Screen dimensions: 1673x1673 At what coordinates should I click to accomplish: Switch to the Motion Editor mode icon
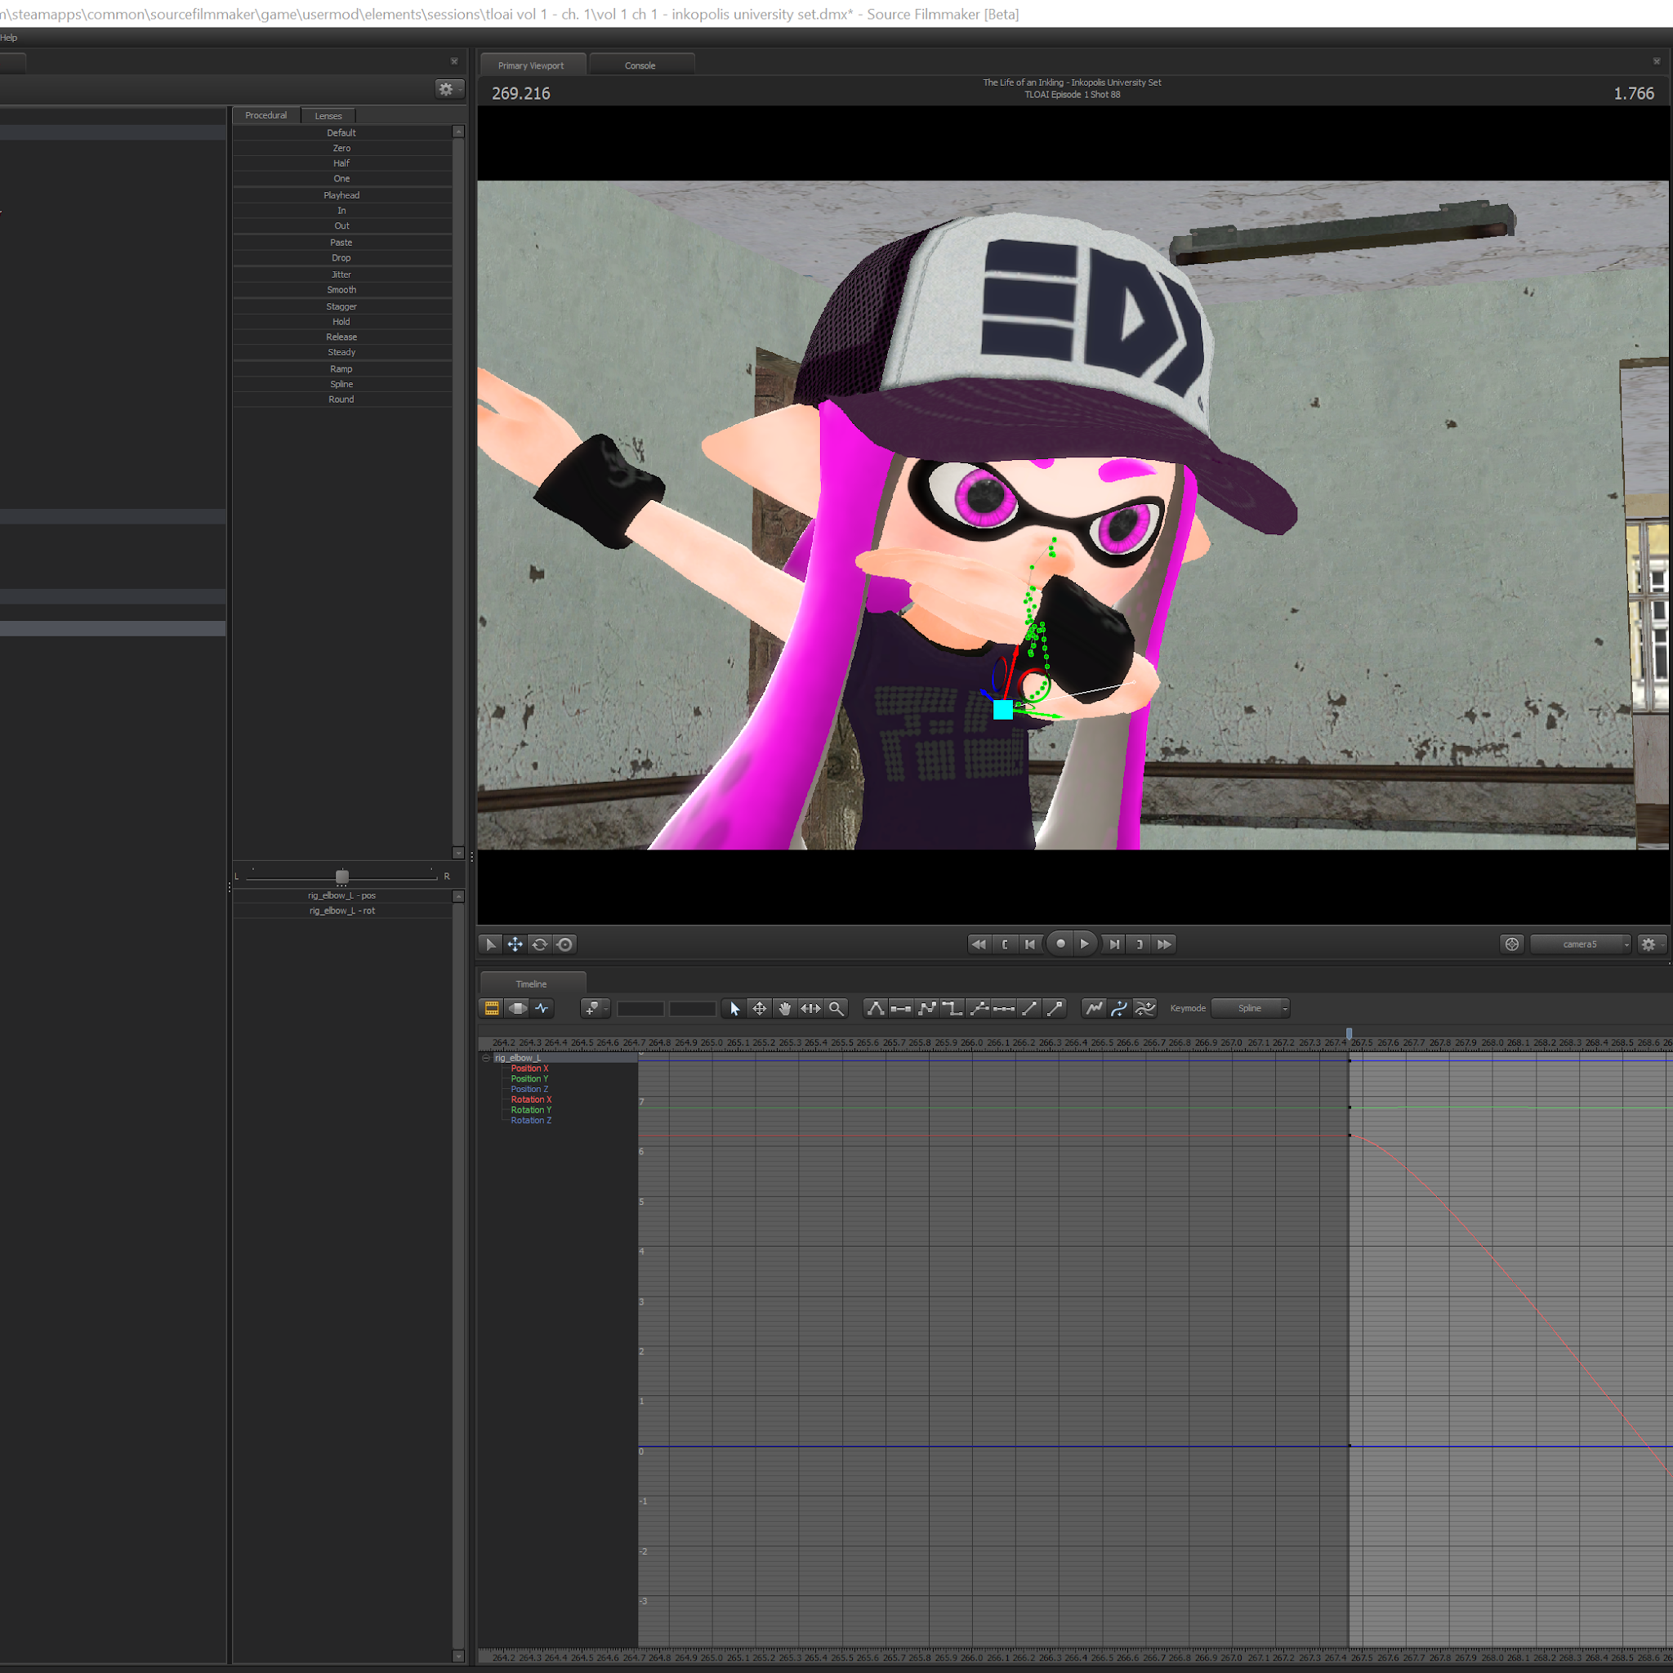point(517,1008)
